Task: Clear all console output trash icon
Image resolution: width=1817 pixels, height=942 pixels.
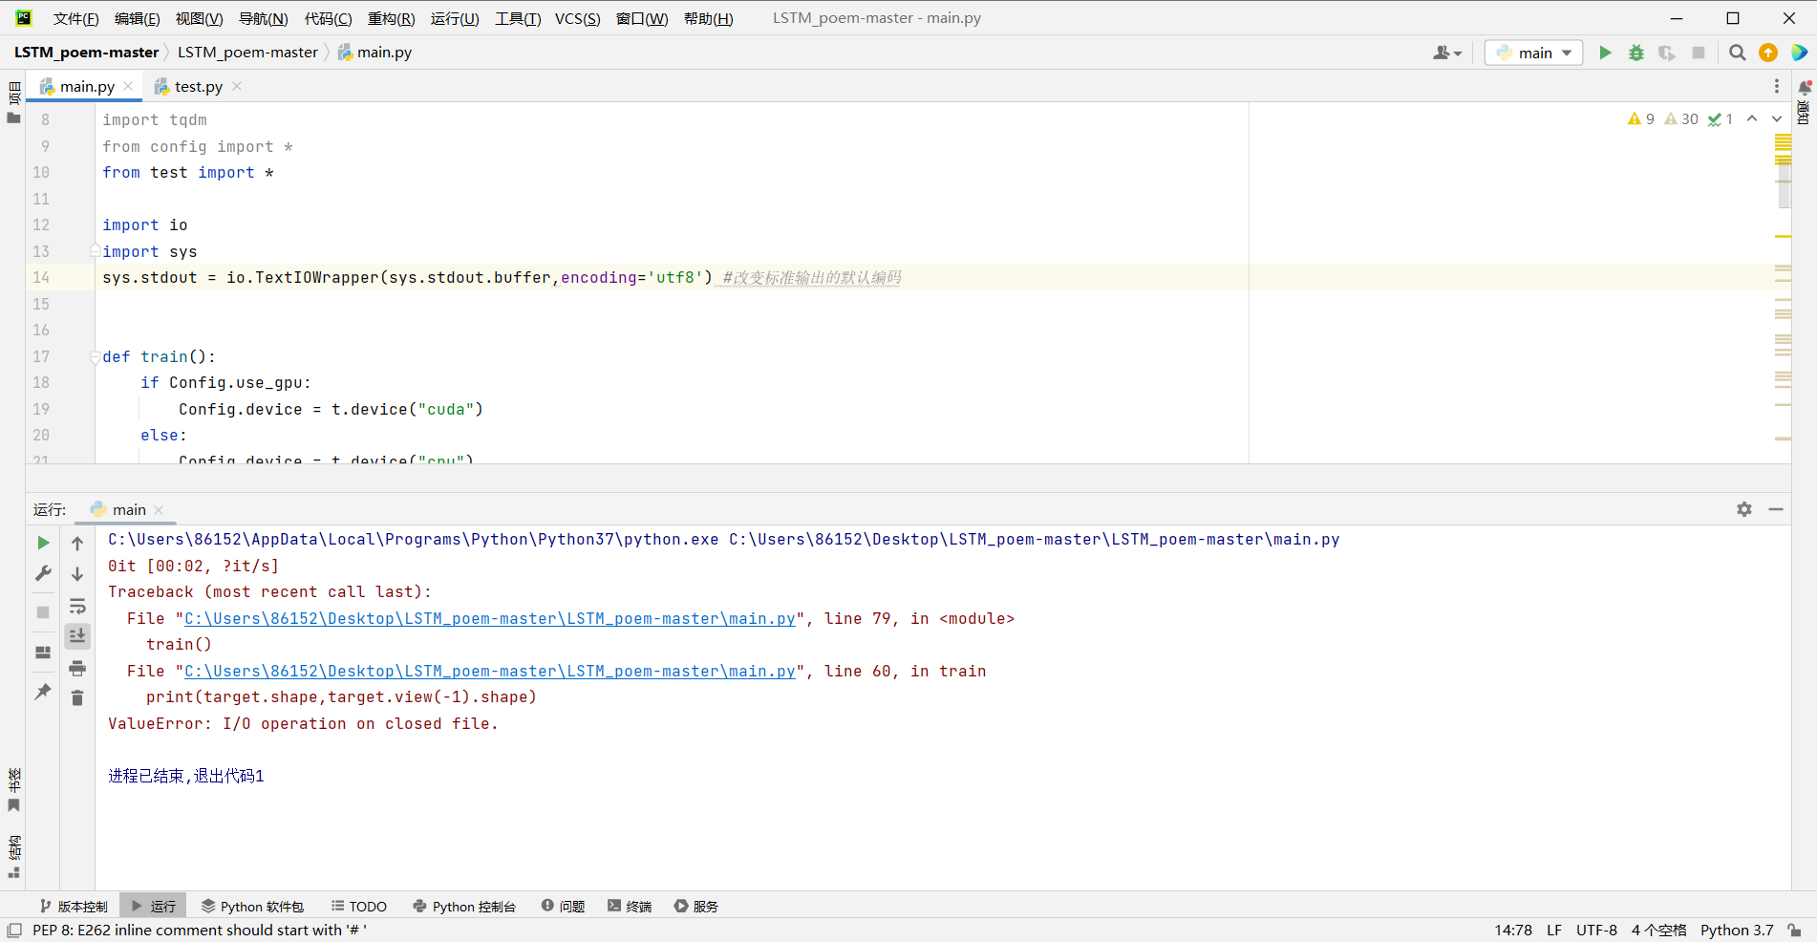Action: click(x=77, y=698)
